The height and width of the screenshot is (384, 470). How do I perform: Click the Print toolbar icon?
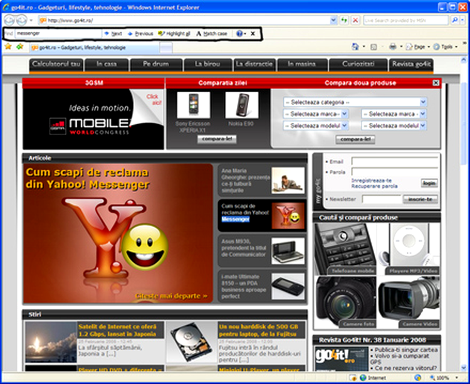392,46
